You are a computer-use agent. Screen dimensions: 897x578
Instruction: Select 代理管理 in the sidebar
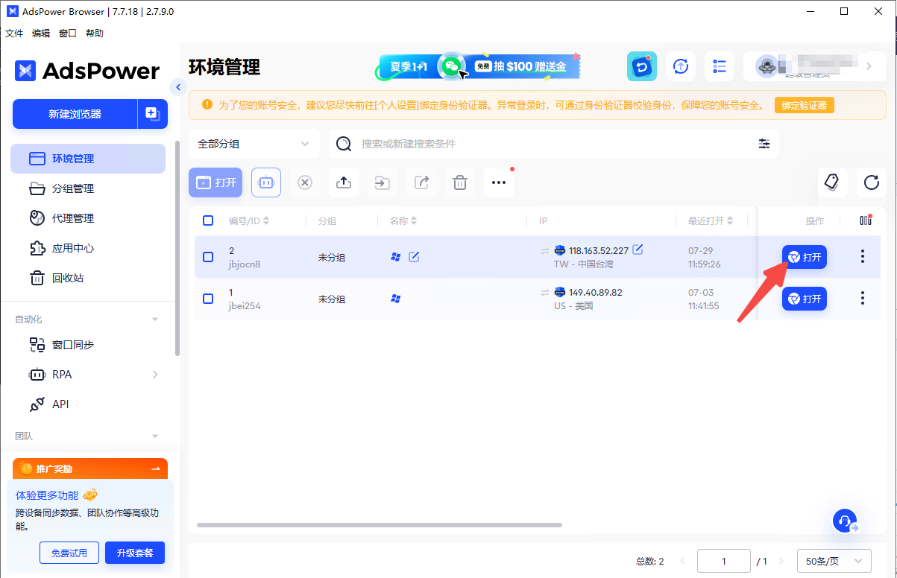pos(72,218)
